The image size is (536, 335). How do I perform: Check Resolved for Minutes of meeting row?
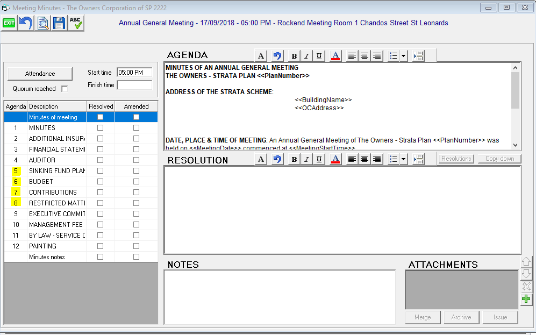click(100, 117)
